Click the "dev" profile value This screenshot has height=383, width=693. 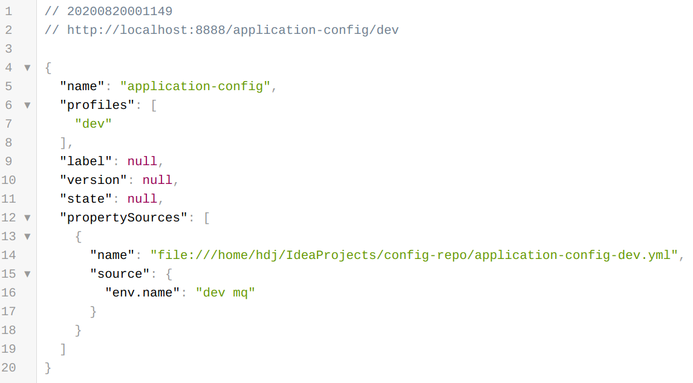tap(94, 124)
